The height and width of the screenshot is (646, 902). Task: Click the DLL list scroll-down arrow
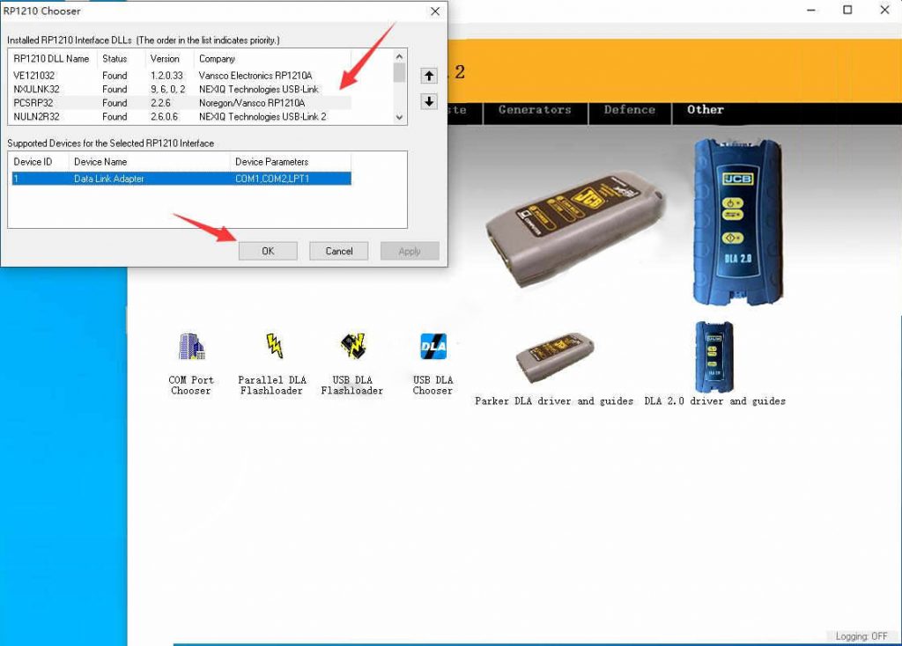[x=399, y=117]
